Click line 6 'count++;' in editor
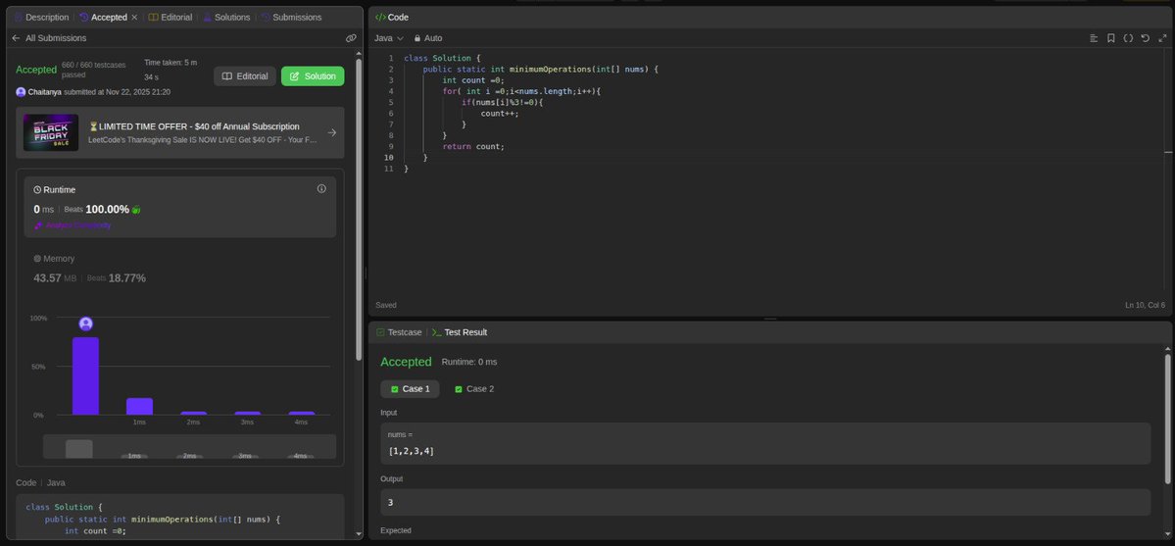Image resolution: width=1175 pixels, height=546 pixels. [500, 114]
